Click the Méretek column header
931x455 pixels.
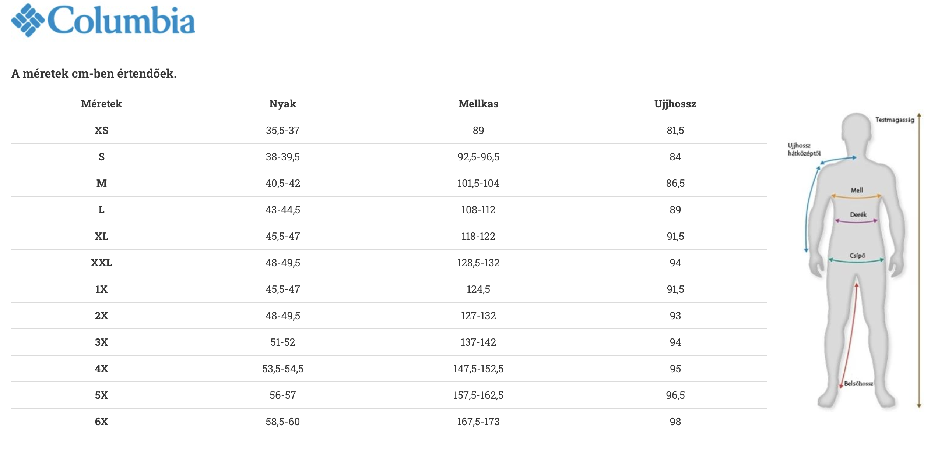click(x=101, y=104)
